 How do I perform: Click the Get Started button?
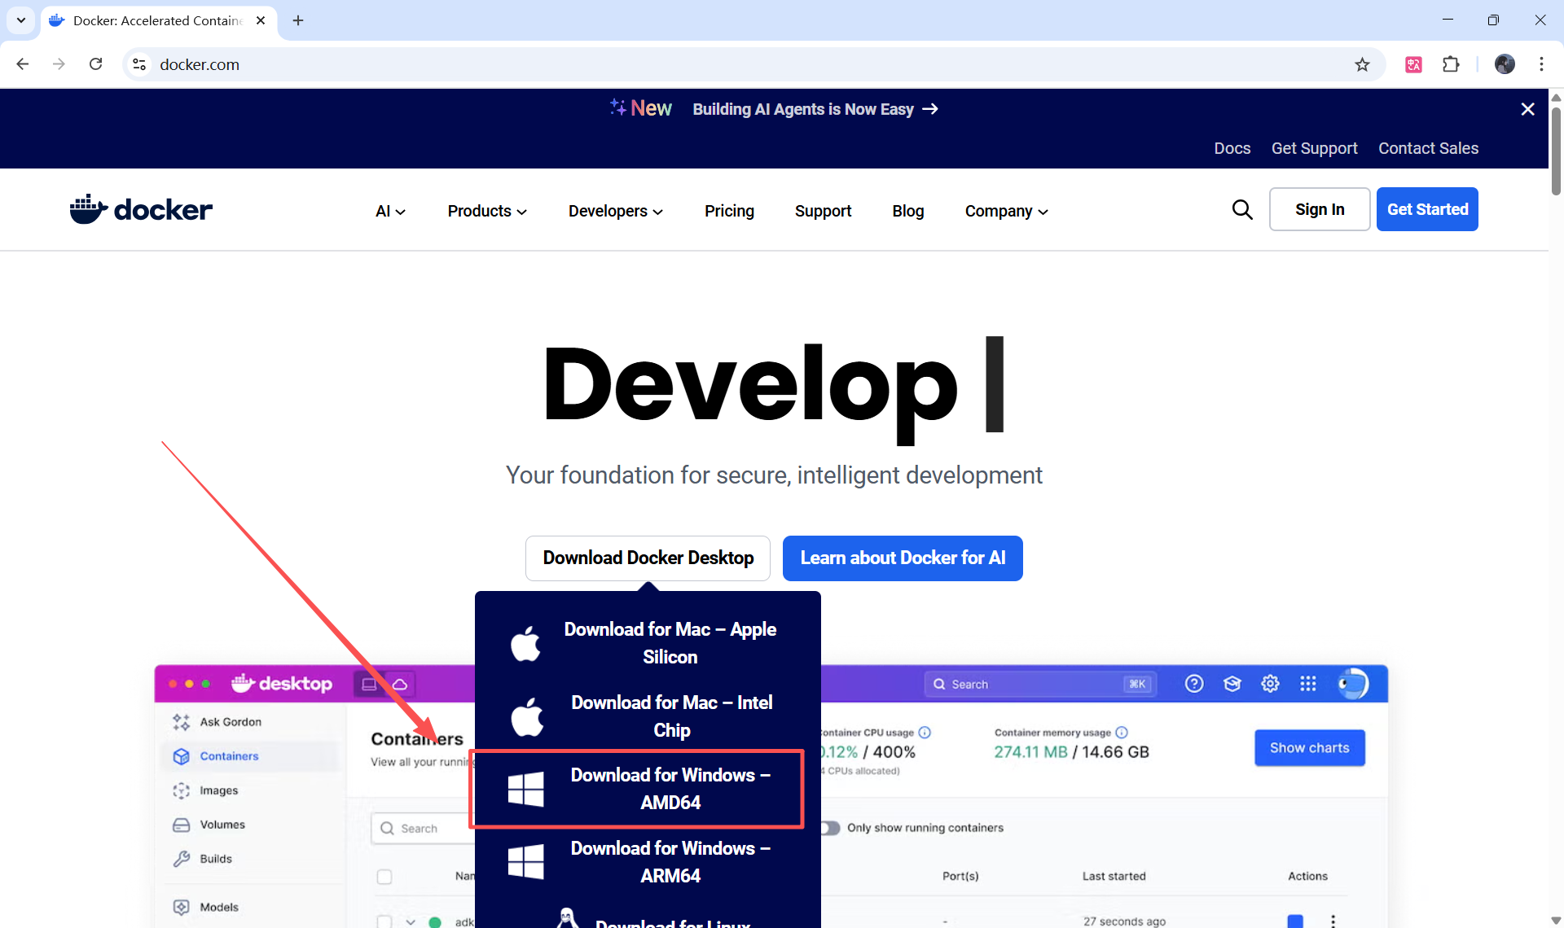[x=1427, y=209]
